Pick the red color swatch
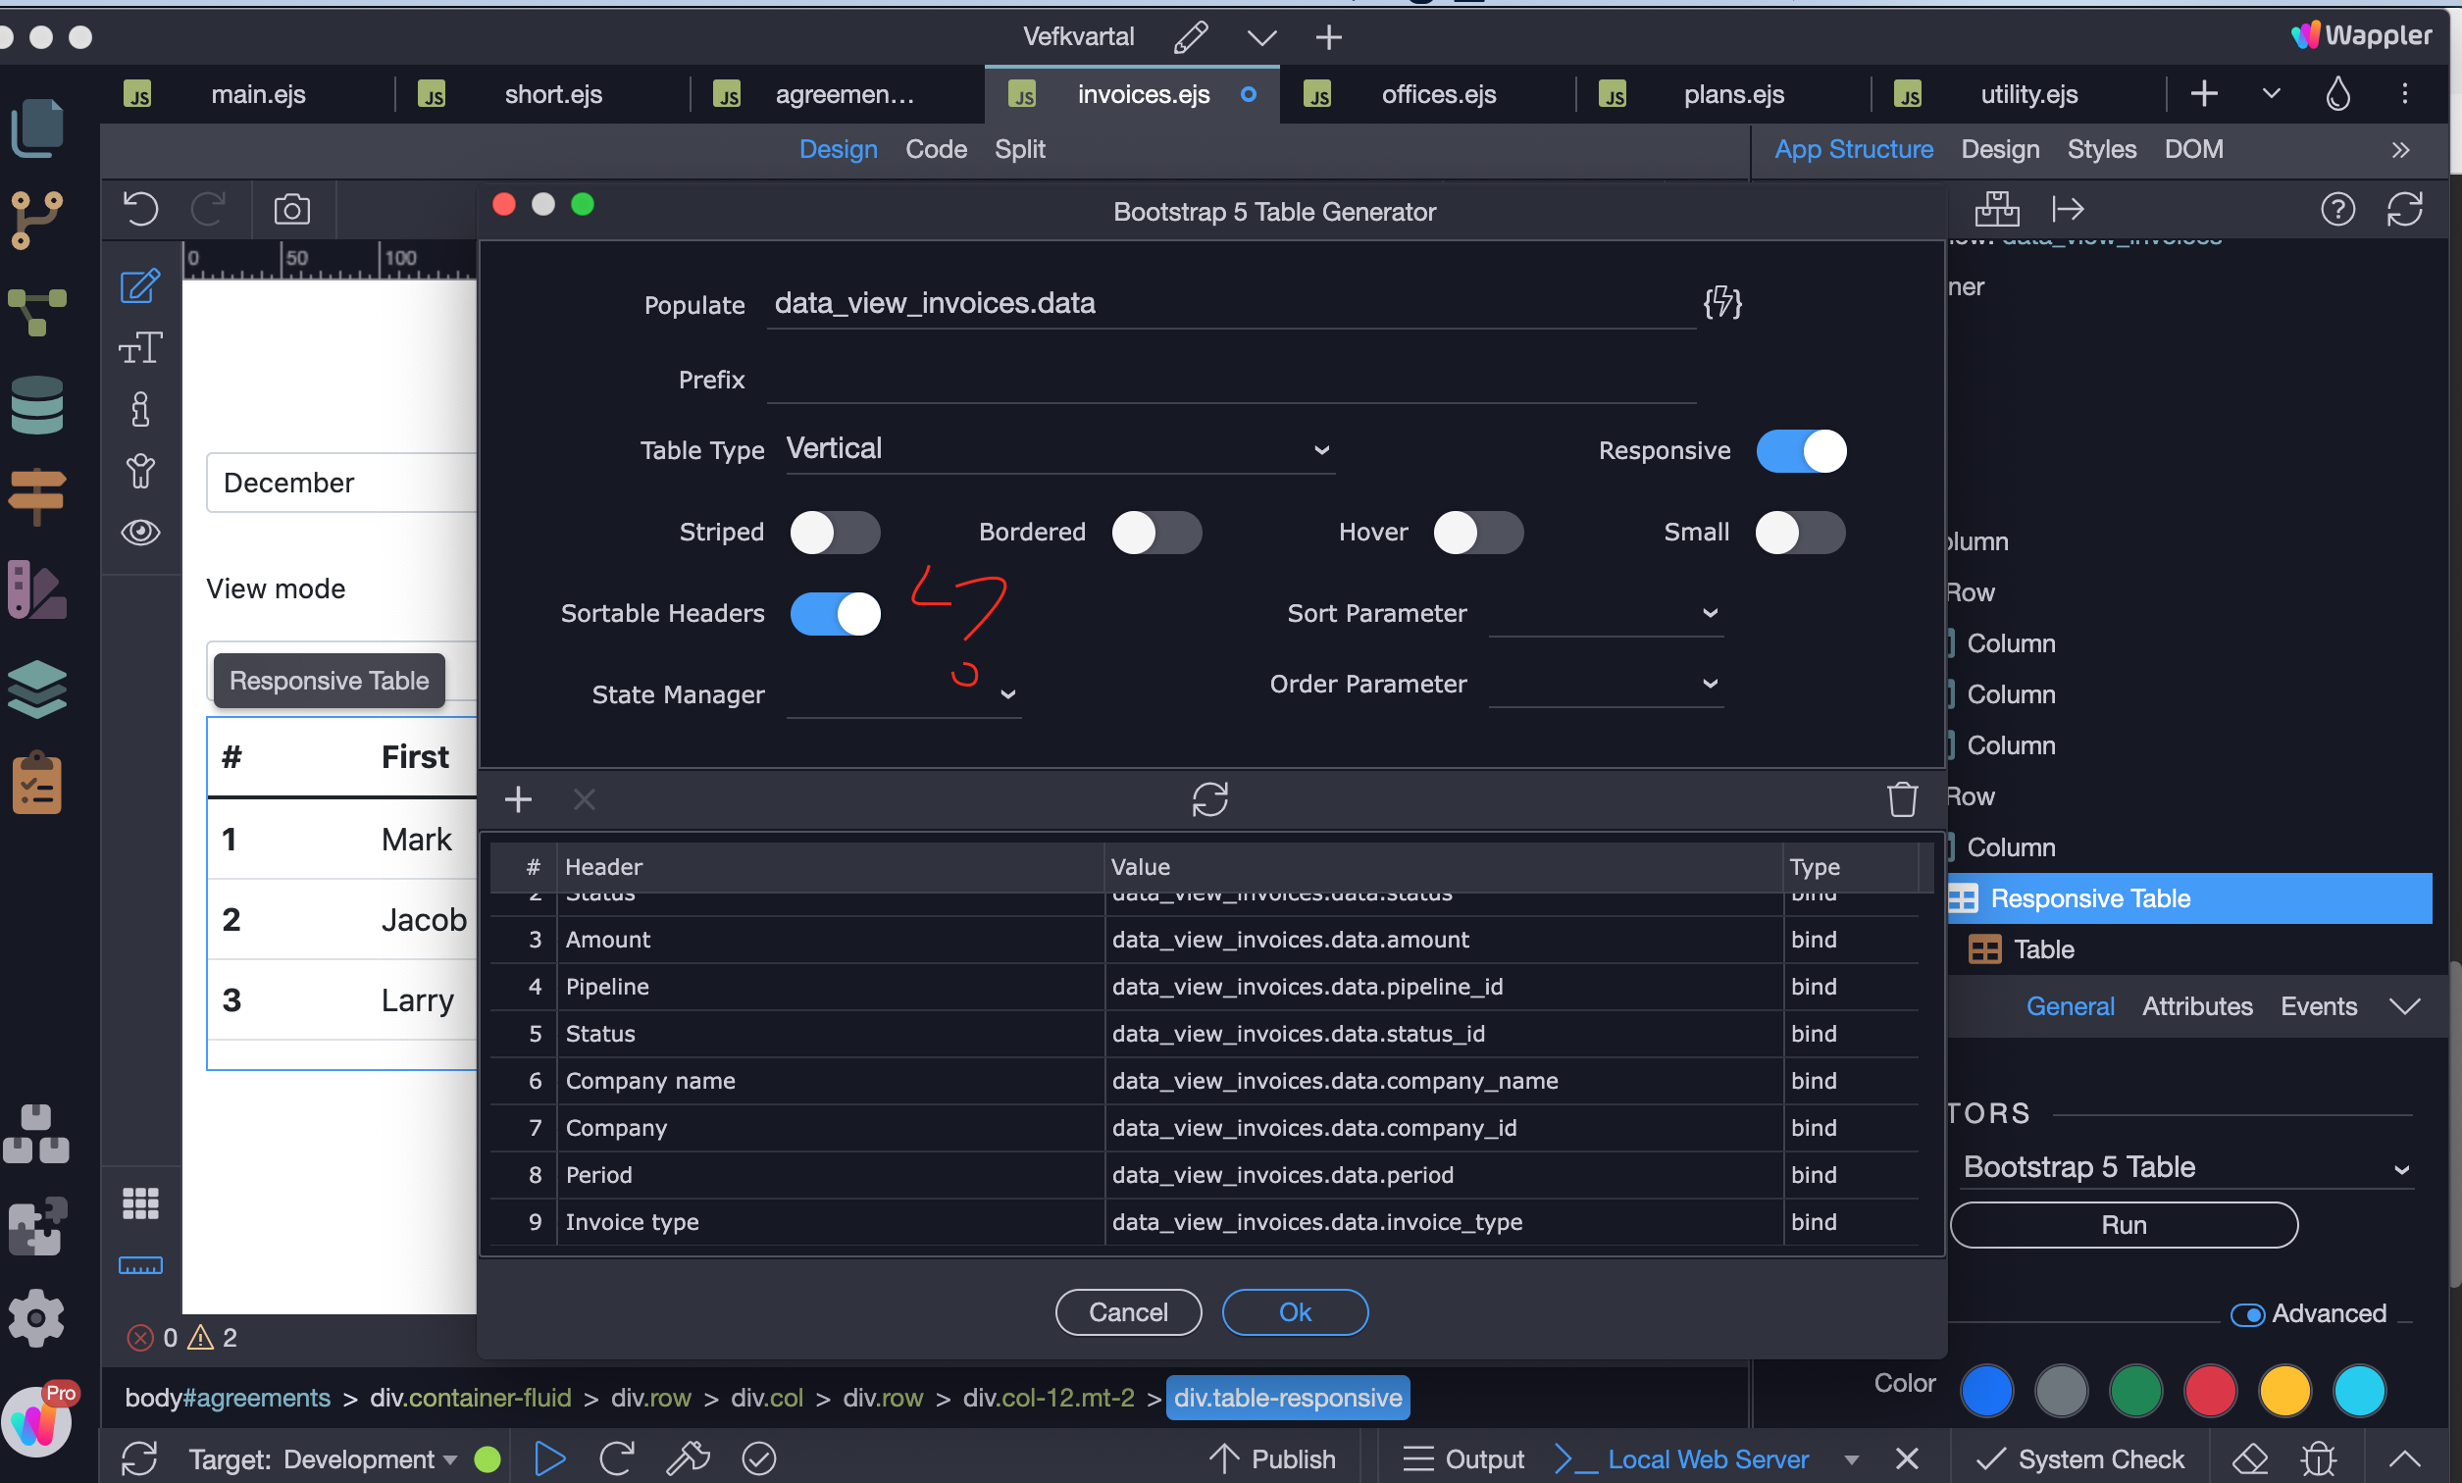The image size is (2462, 1483). point(2209,1391)
